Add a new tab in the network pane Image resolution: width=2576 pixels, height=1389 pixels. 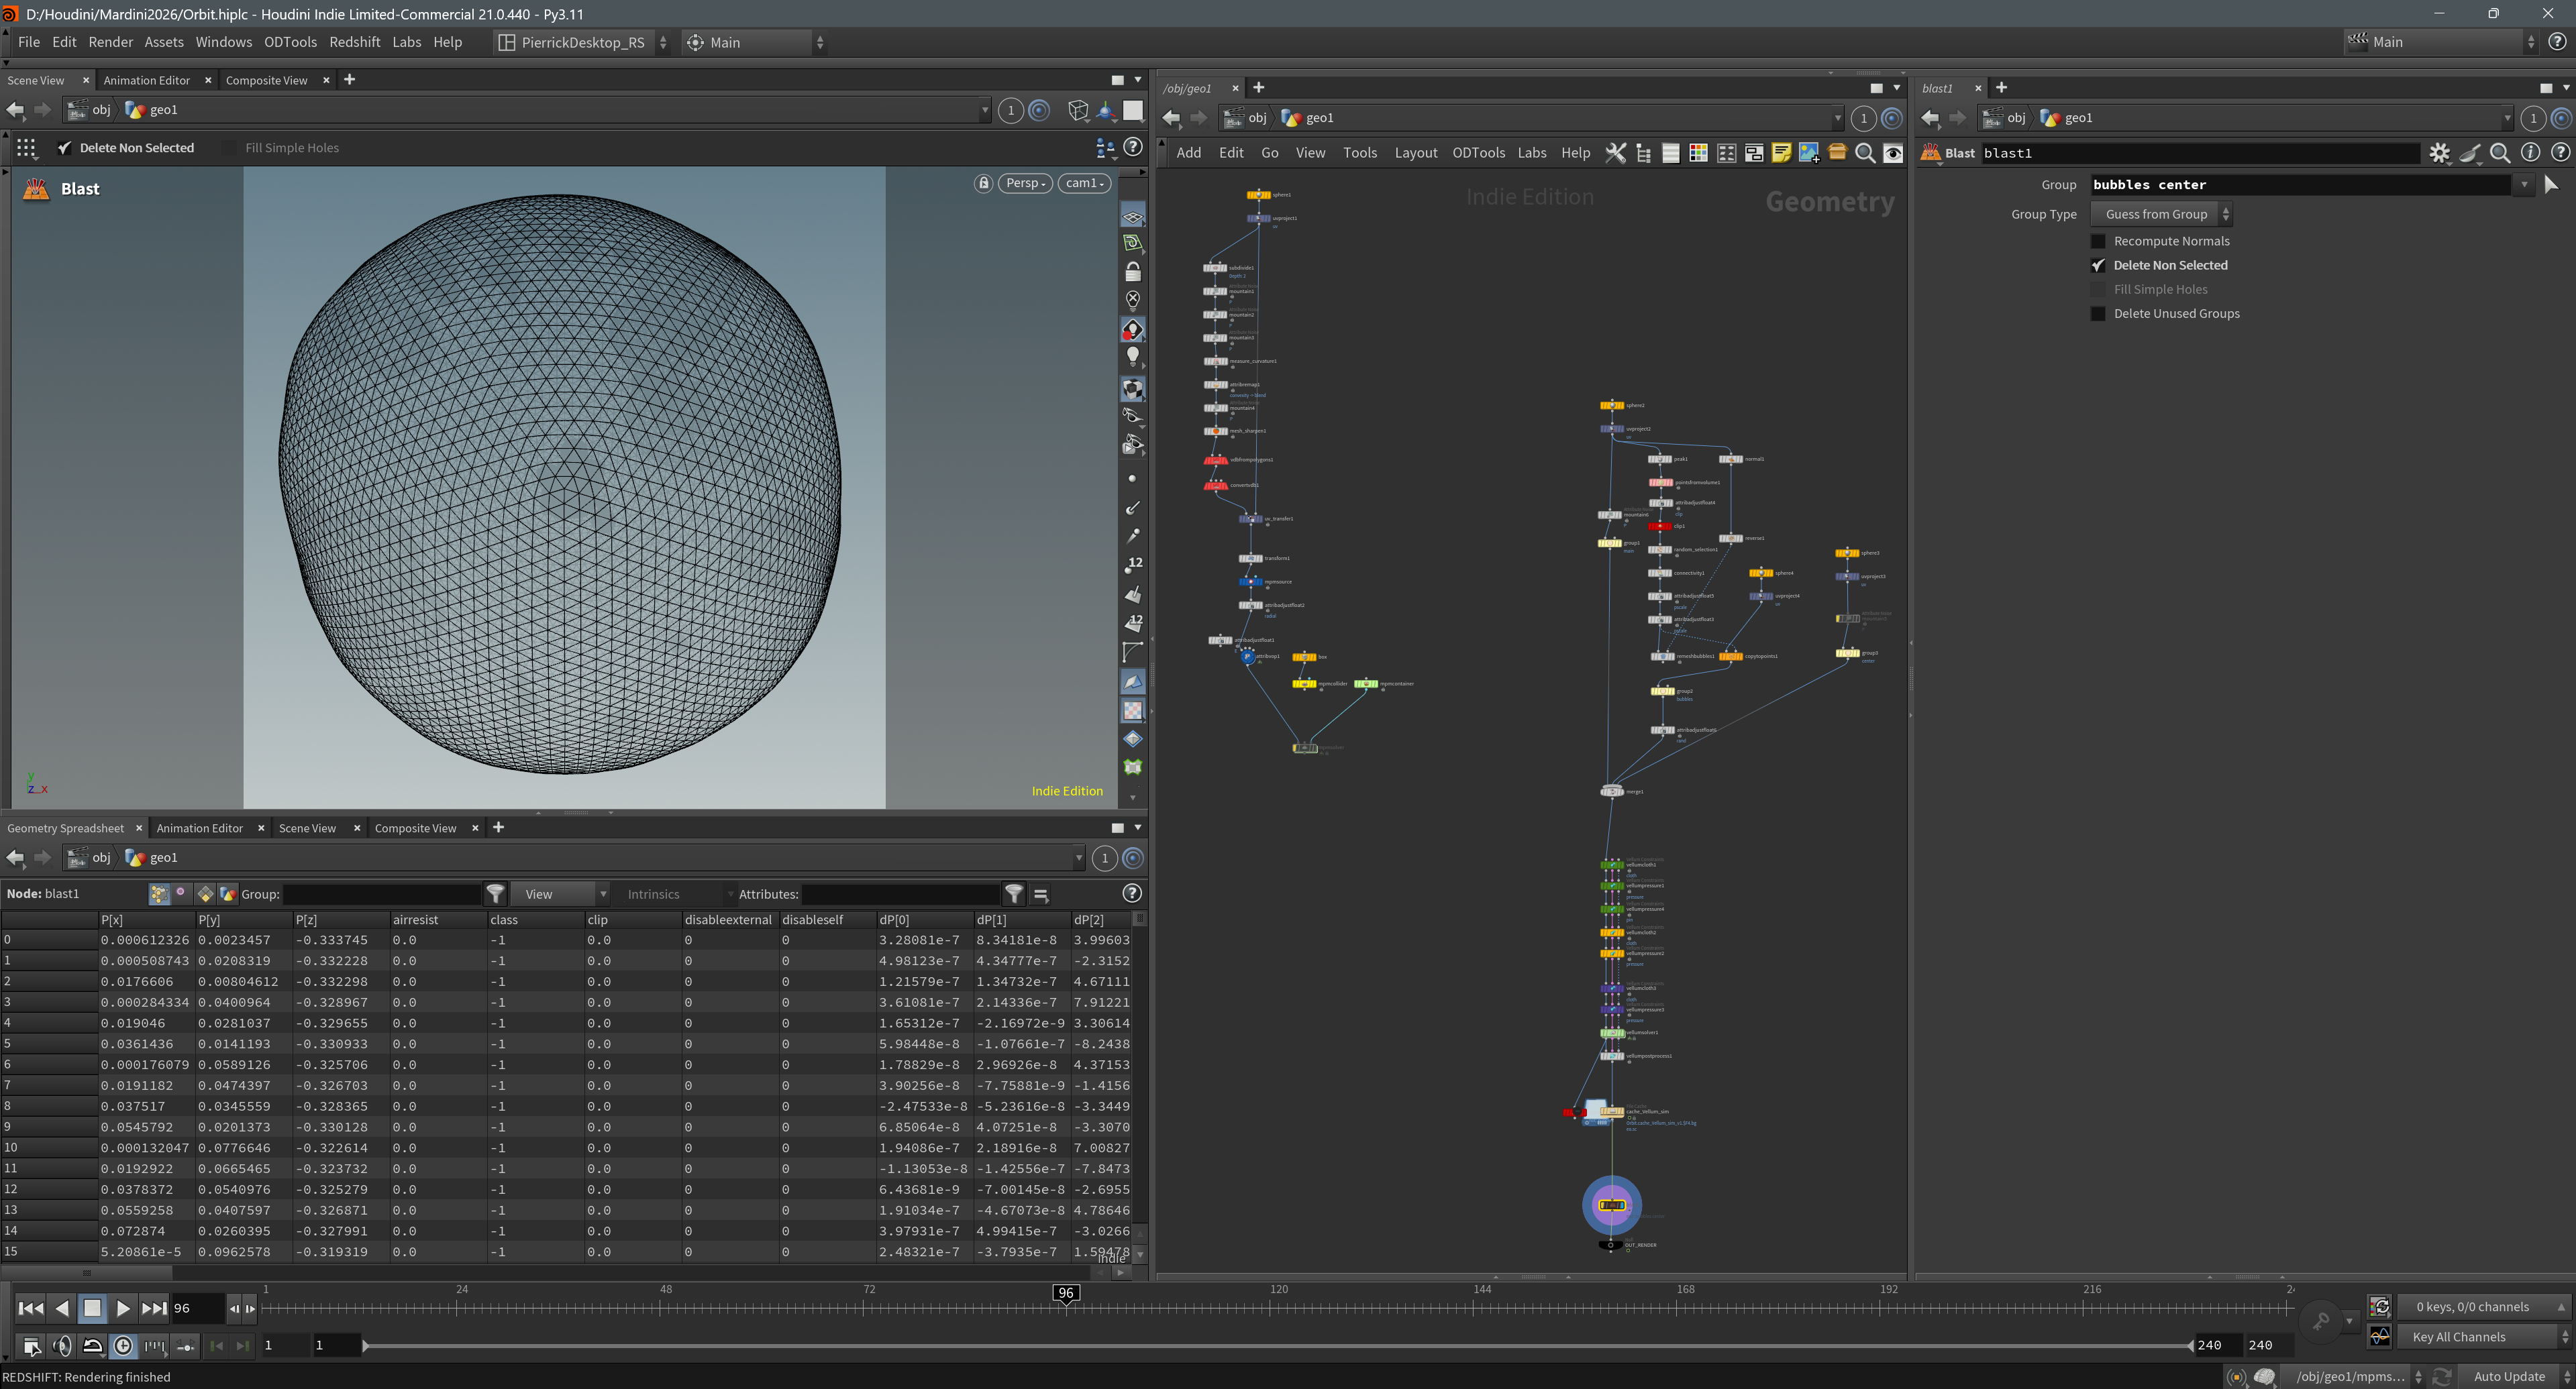pos(1258,88)
